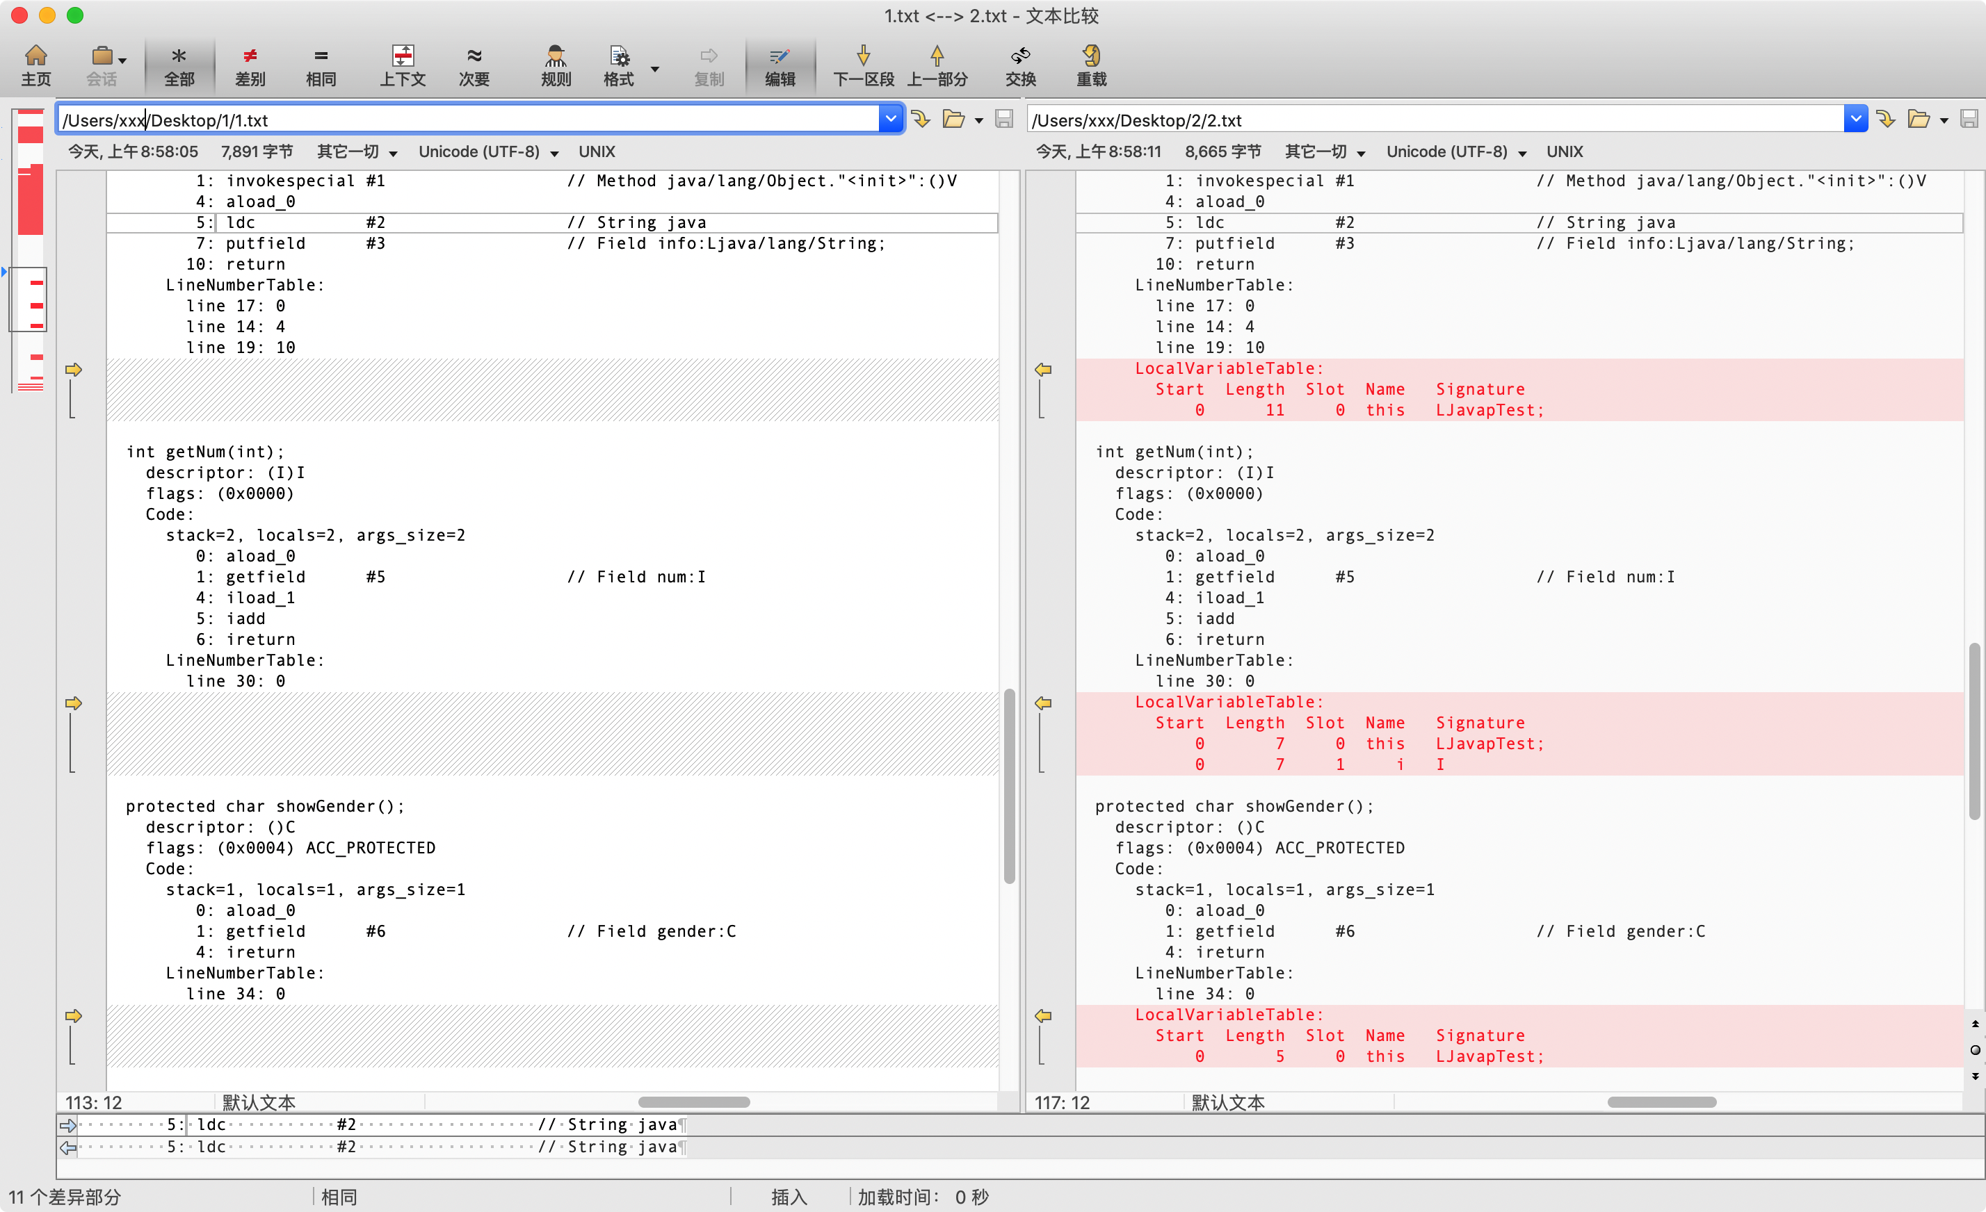
Task: Click the right pane save disk icon
Action: 1968,120
